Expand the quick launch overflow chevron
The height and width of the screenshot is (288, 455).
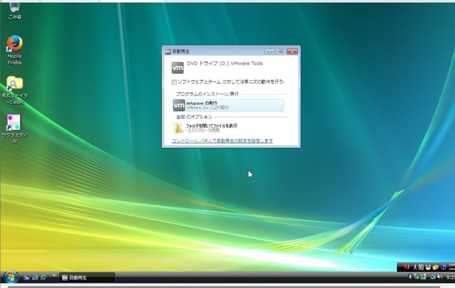[x=54, y=275]
